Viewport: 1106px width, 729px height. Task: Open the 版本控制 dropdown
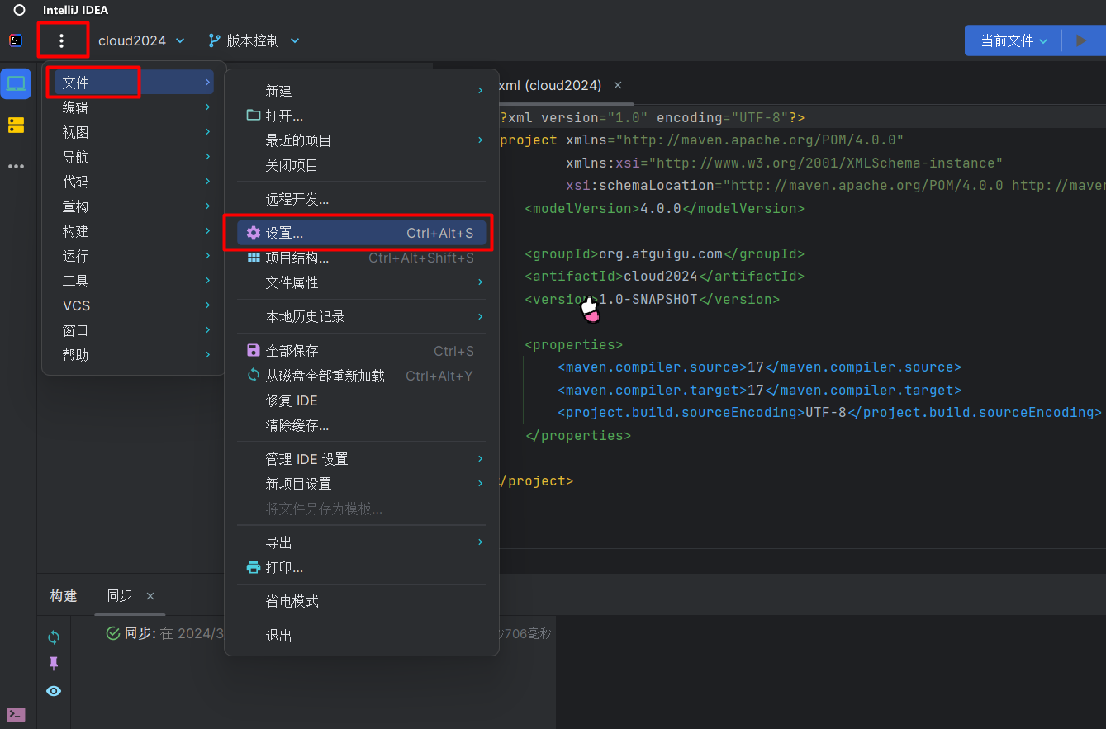point(254,40)
